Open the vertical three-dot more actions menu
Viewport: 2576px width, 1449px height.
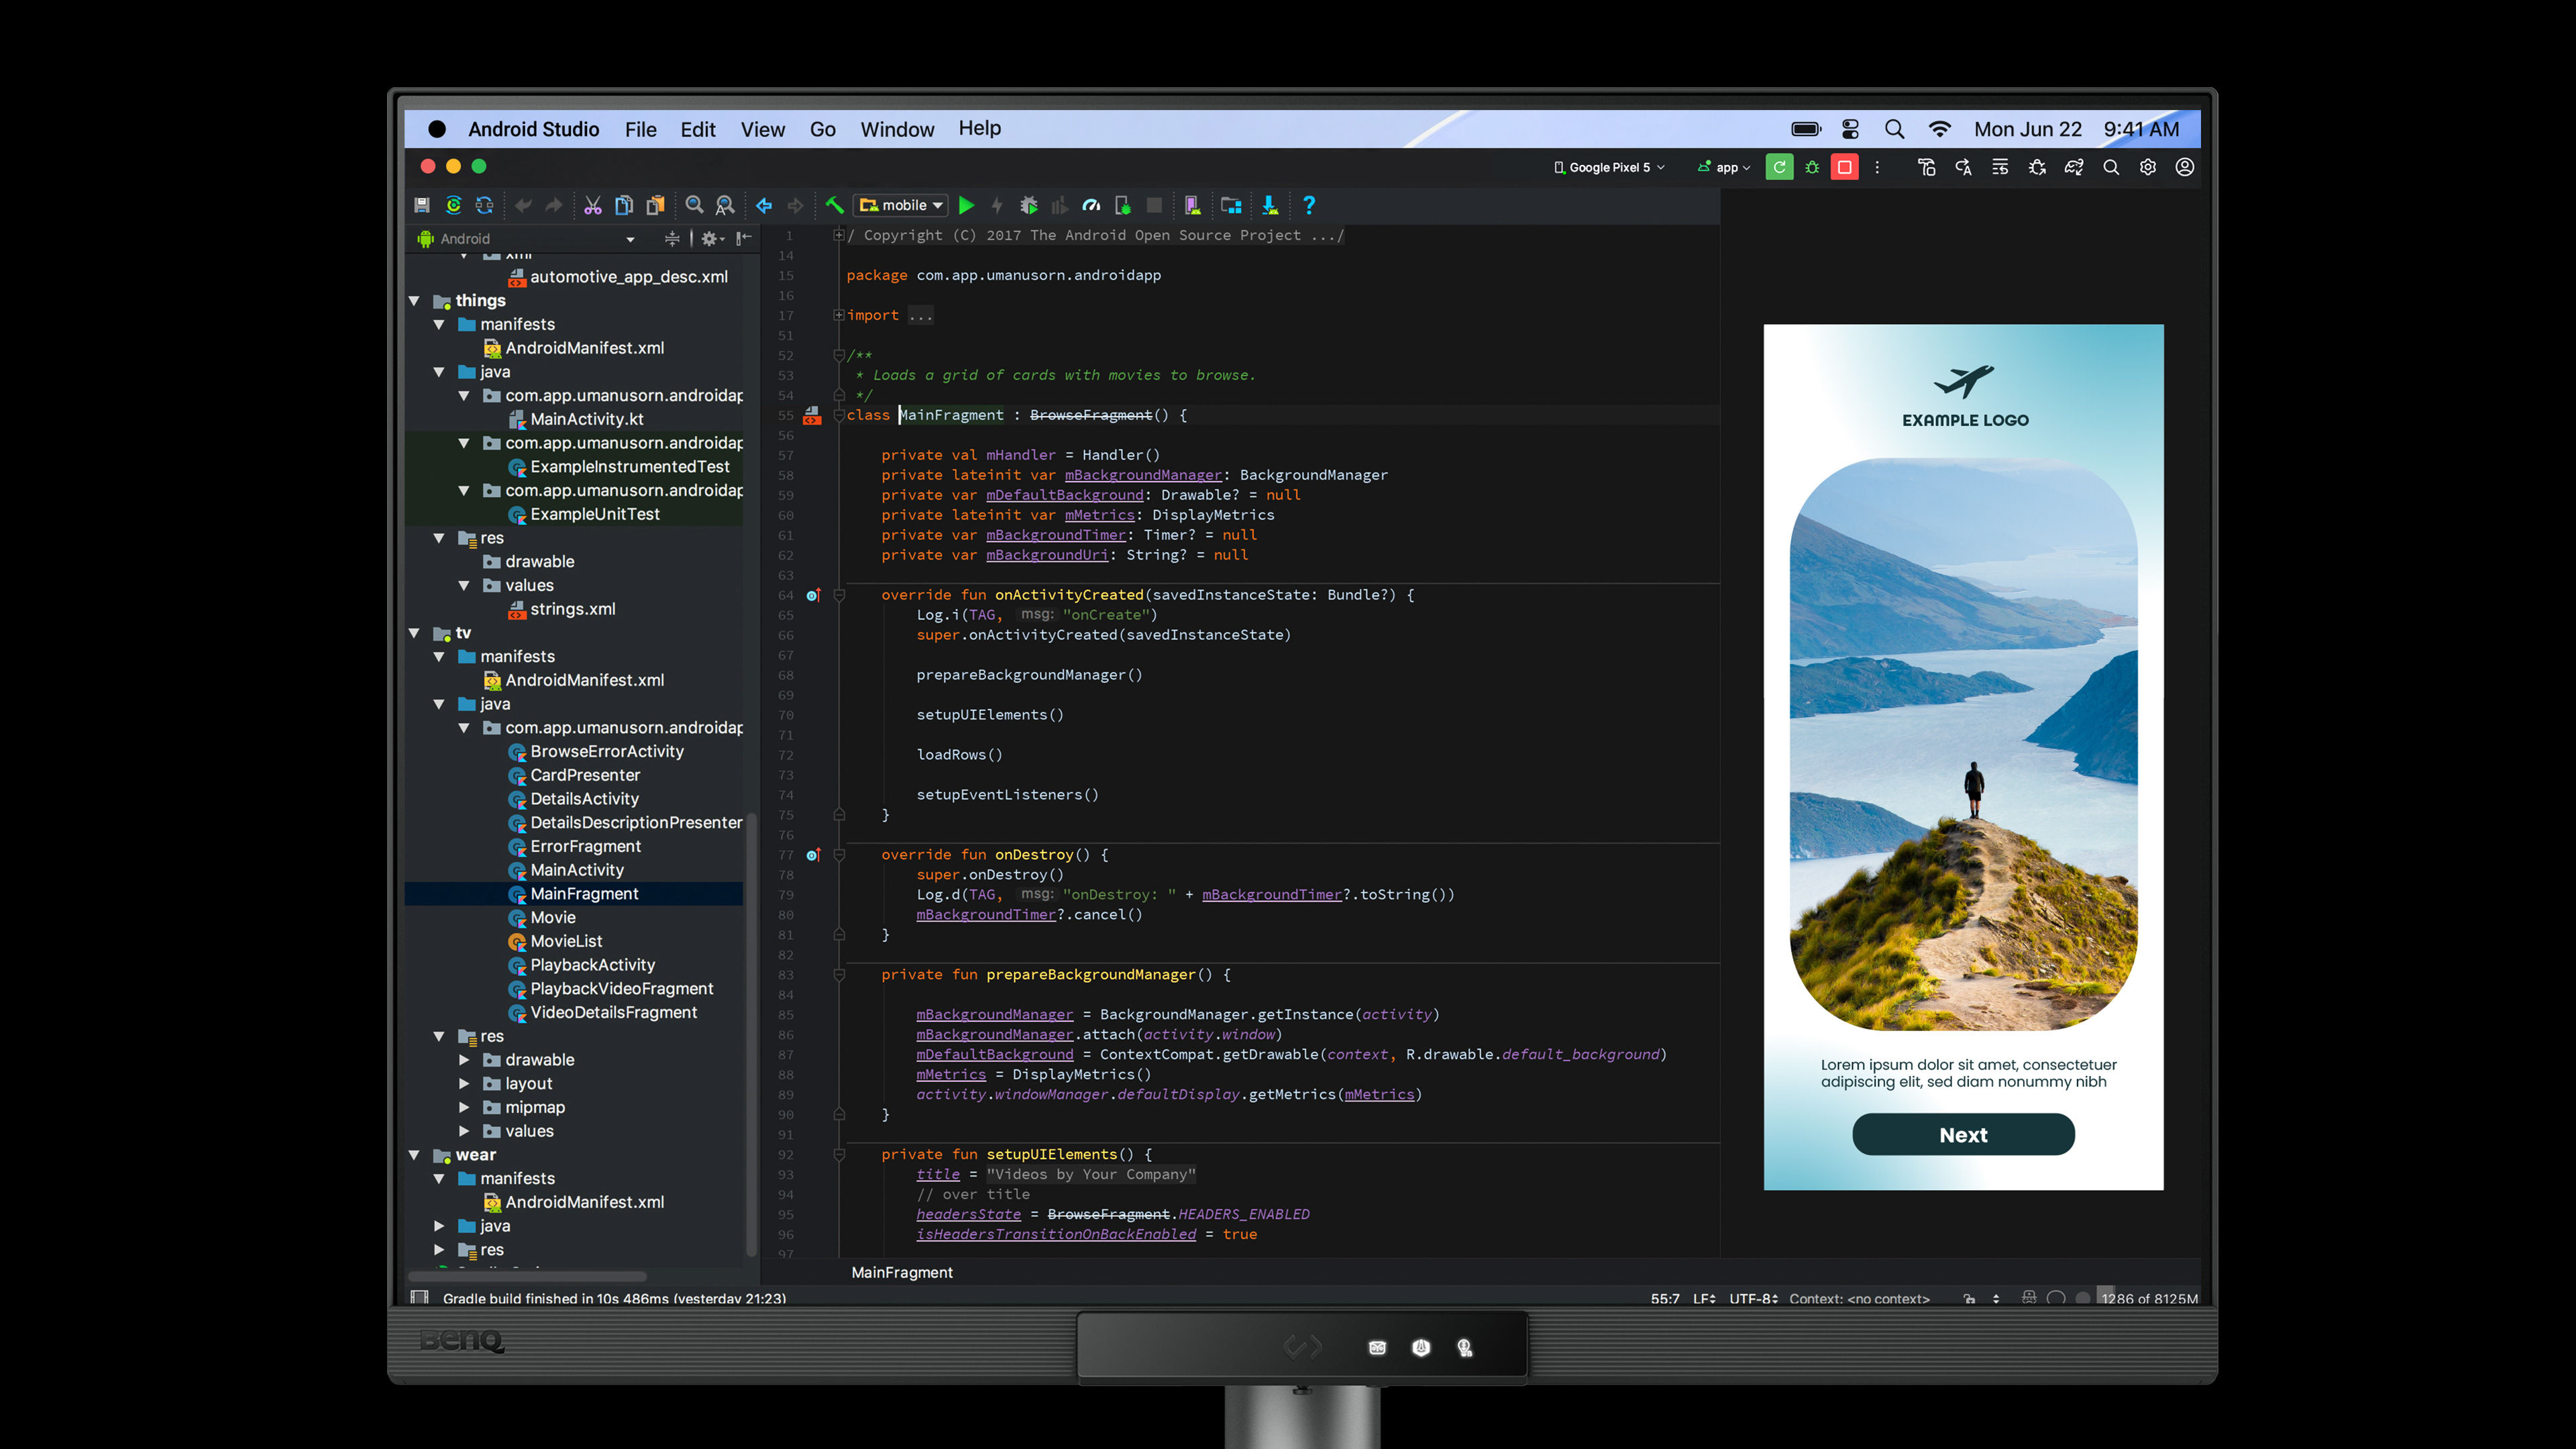pos(1877,167)
